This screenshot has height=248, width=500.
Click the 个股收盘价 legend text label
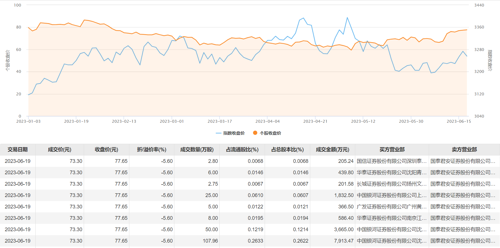(270, 133)
